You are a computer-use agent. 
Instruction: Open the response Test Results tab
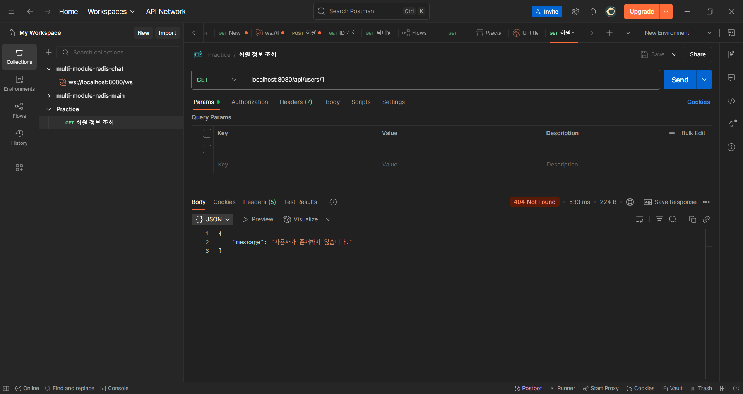click(x=300, y=202)
